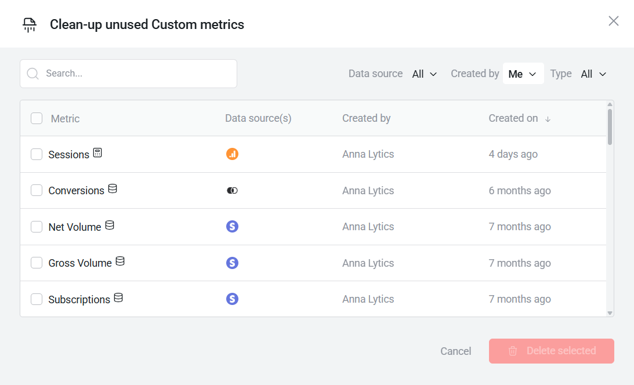Click the Stripe icon in Gross Volume row

(x=232, y=263)
